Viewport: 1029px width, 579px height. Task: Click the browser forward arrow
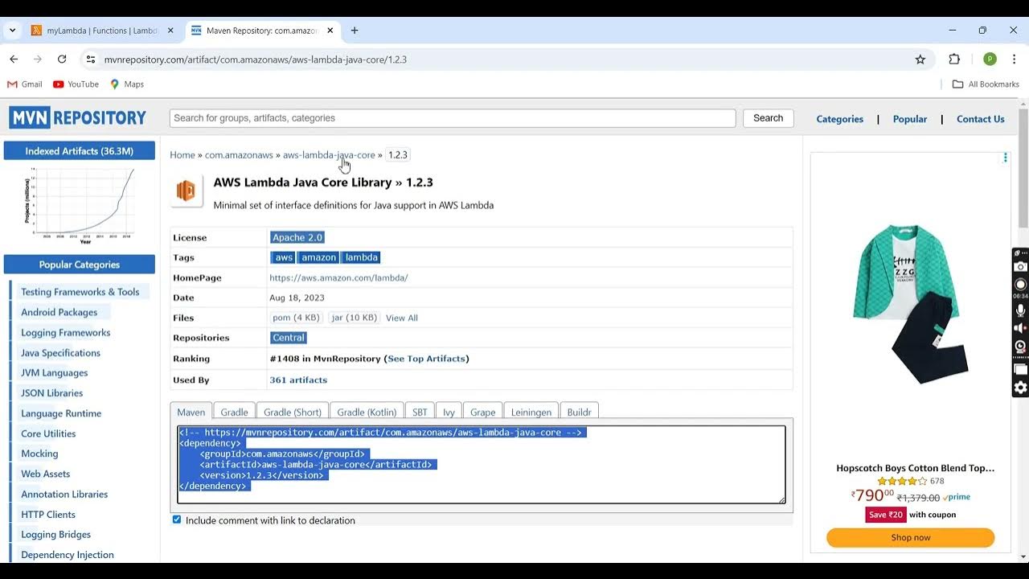[38, 60]
